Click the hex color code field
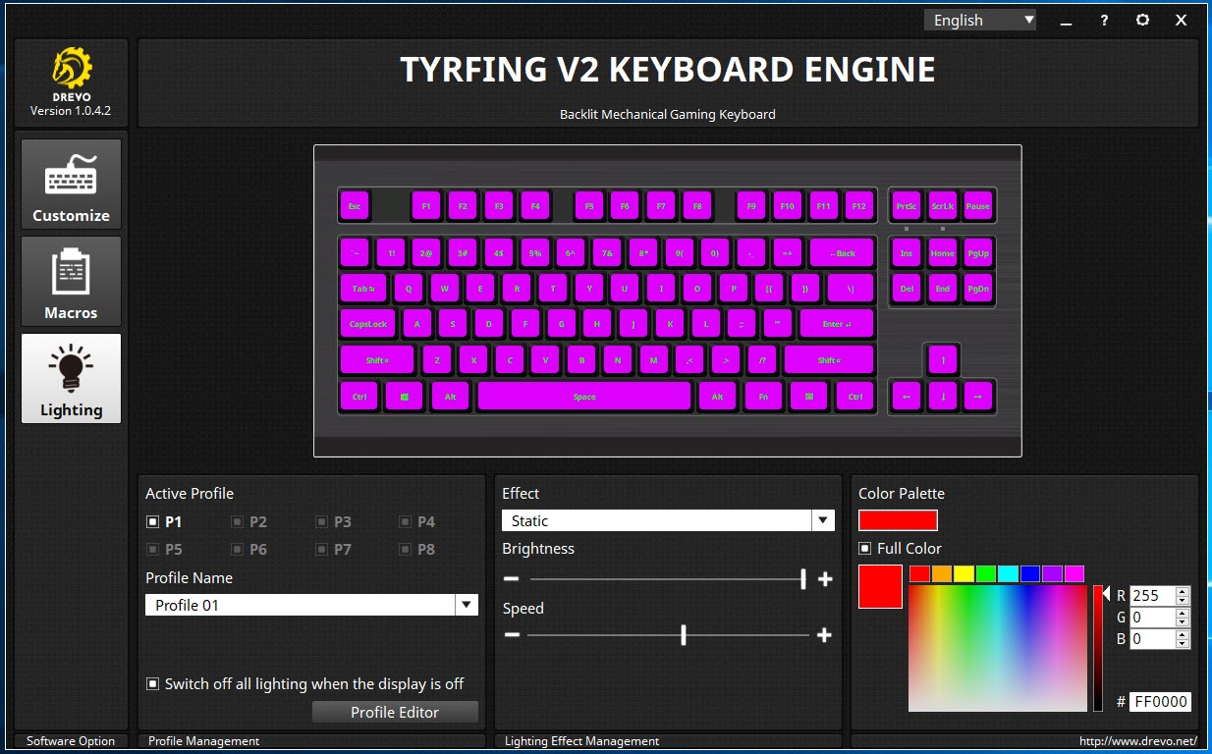 tap(1160, 701)
